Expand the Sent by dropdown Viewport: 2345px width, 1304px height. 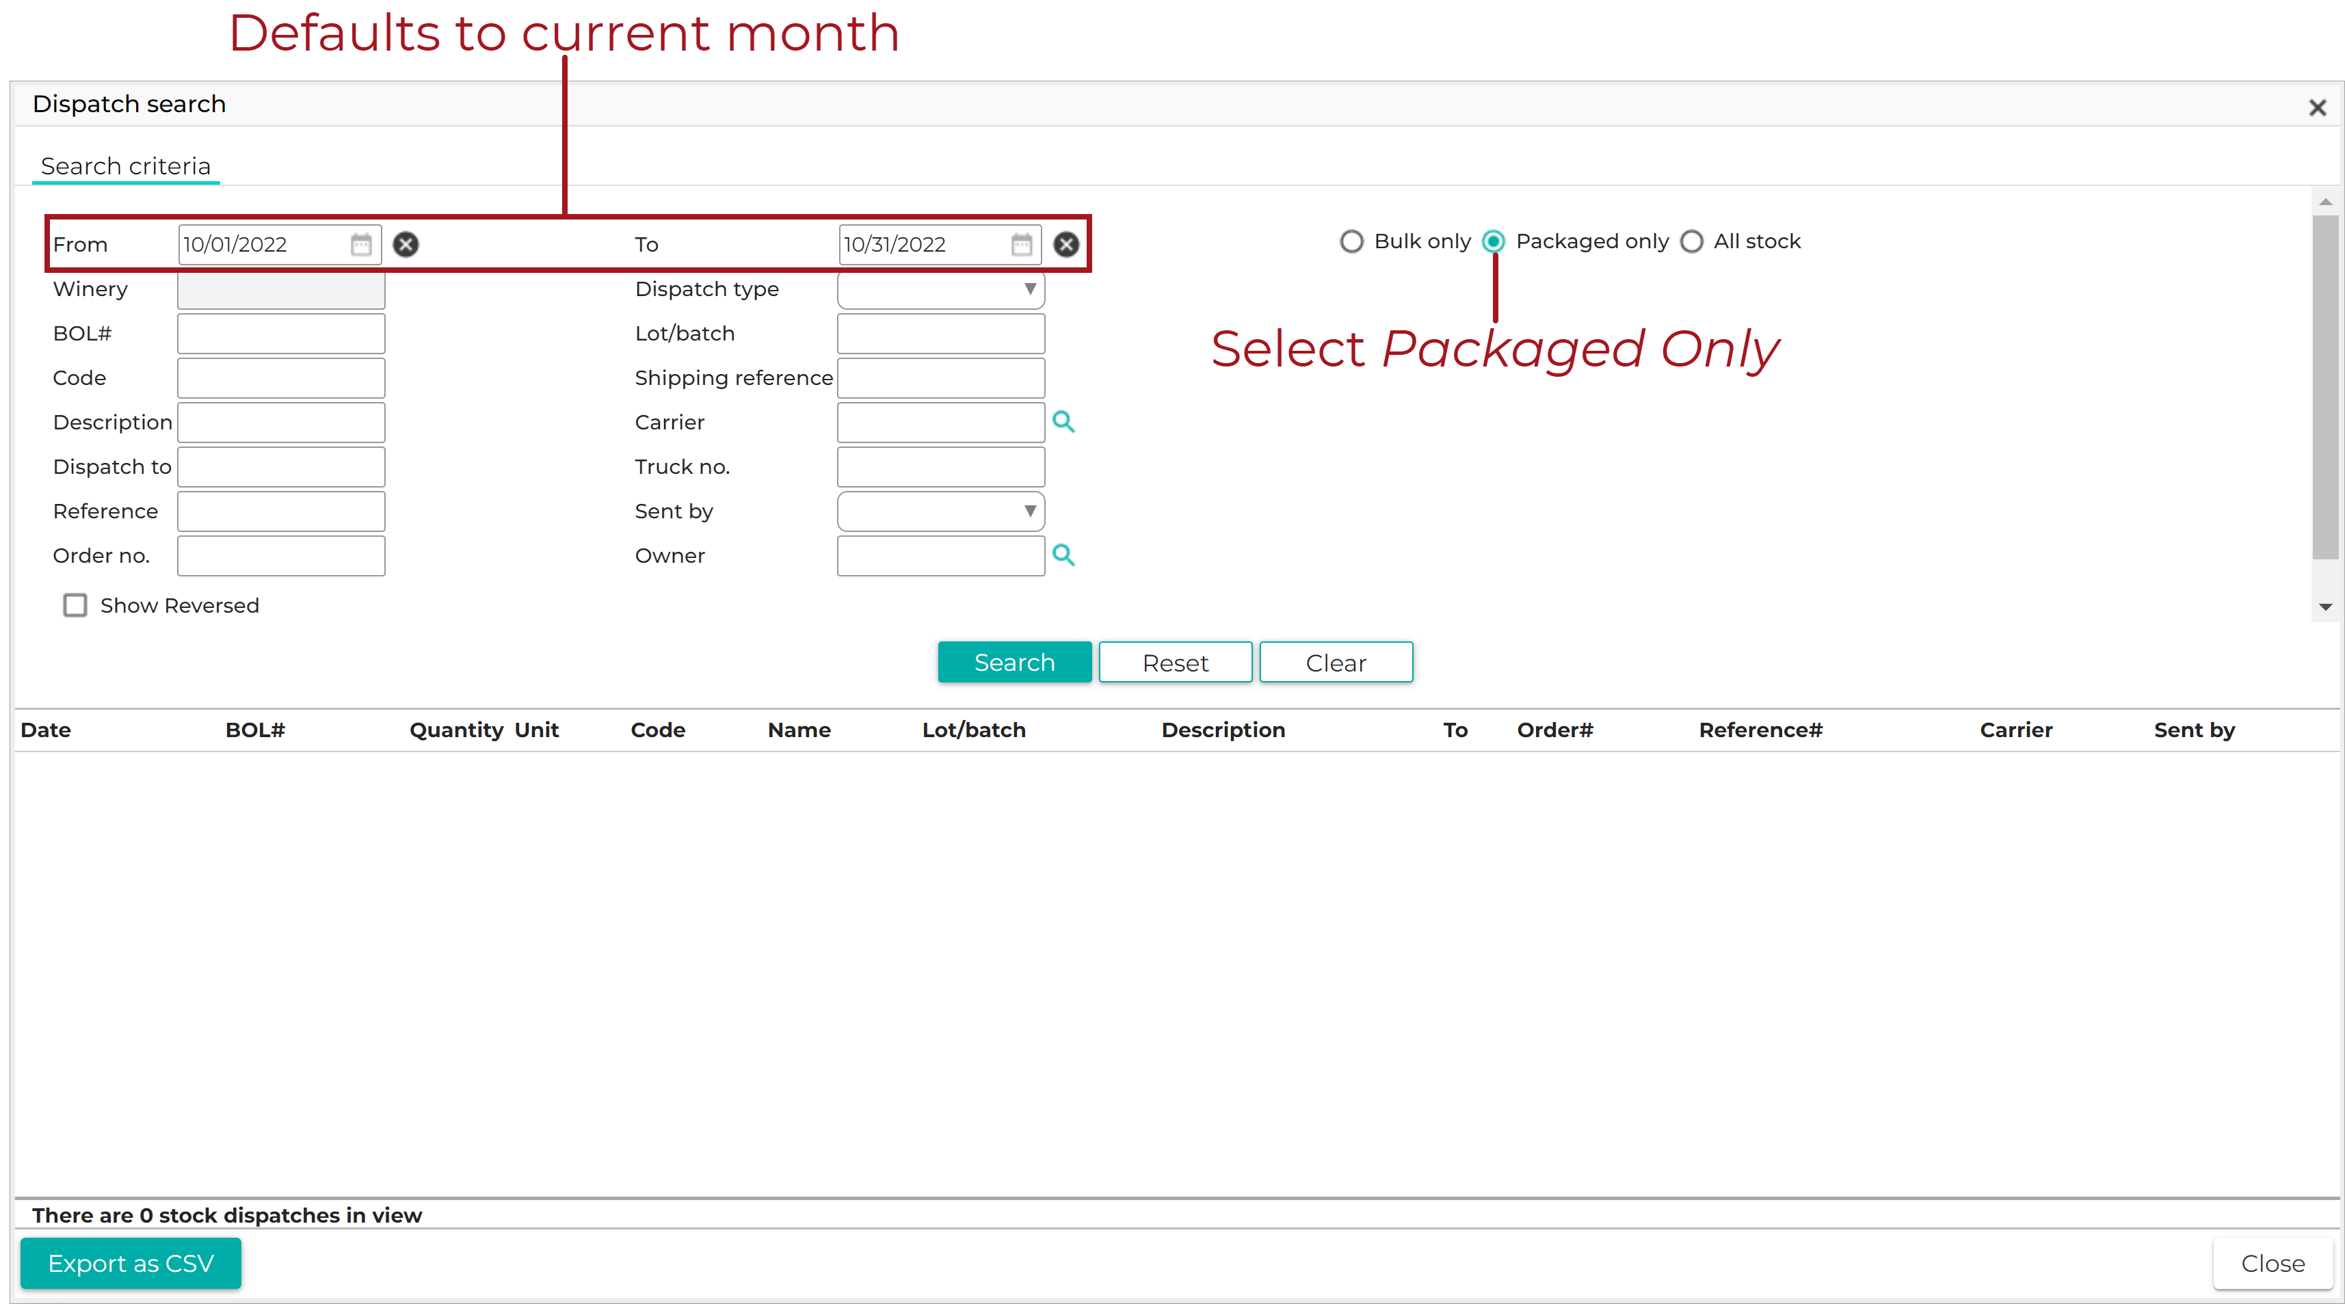[940, 511]
